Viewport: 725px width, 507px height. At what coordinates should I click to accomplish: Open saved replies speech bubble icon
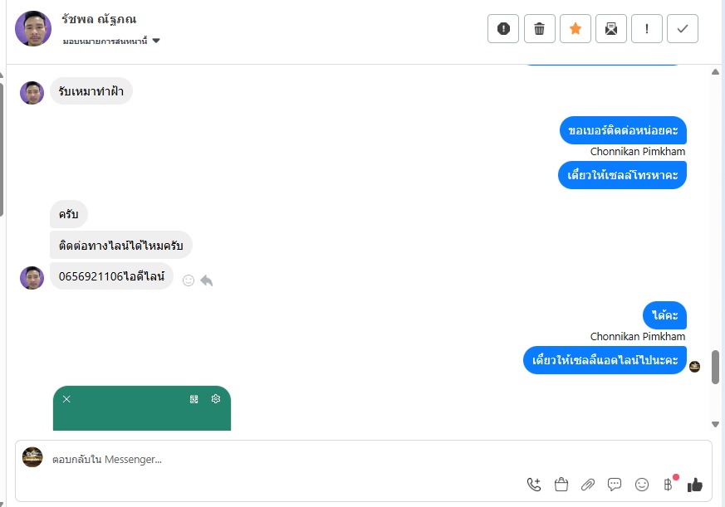(x=615, y=485)
